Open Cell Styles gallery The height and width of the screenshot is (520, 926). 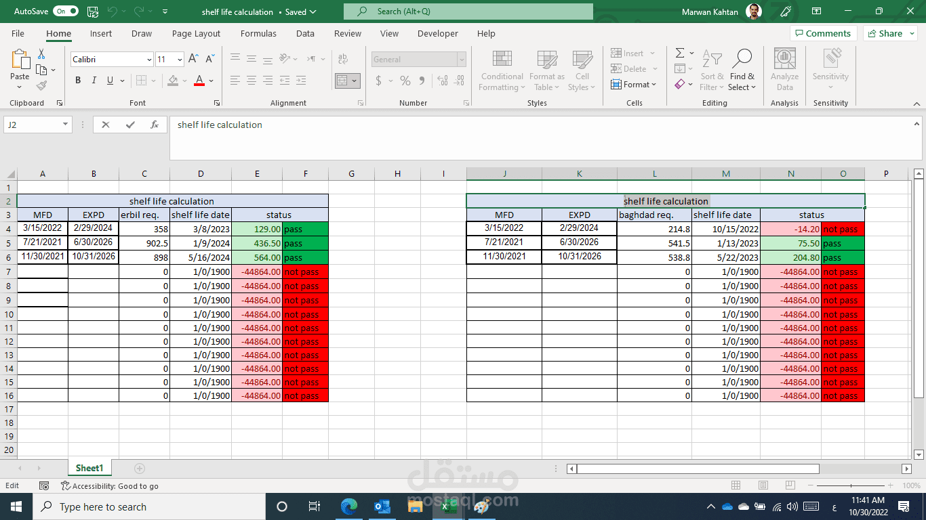coord(582,70)
